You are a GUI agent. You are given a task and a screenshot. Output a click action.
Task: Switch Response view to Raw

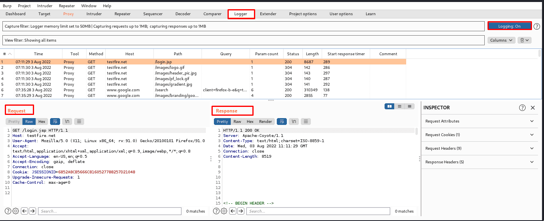[x=237, y=121]
